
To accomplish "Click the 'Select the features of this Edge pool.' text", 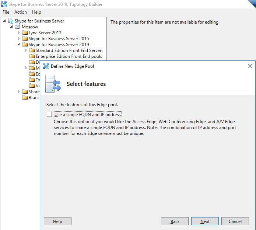I will coord(82,105).
